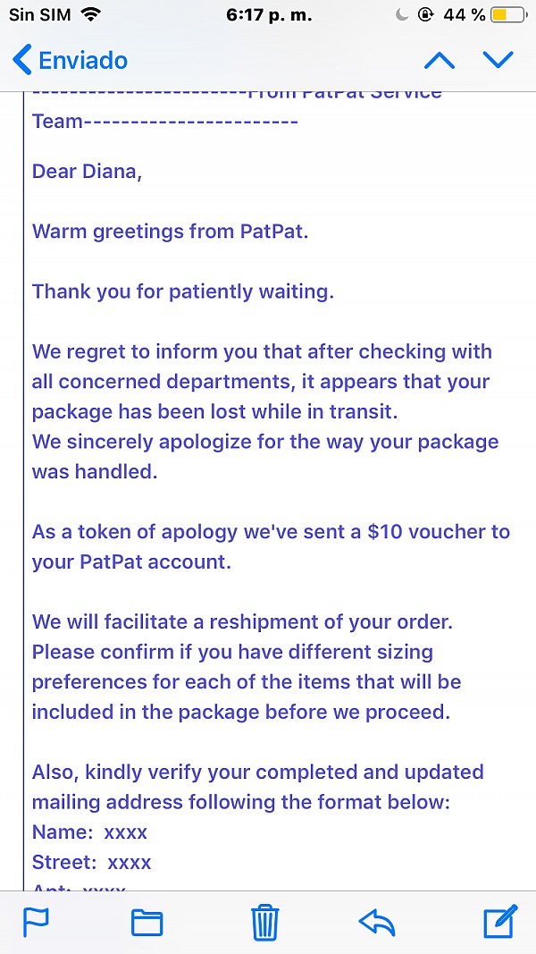Tap the '$10 voucher' sentence in the email
Screen dimensions: 536x954
pyautogui.click(x=271, y=546)
